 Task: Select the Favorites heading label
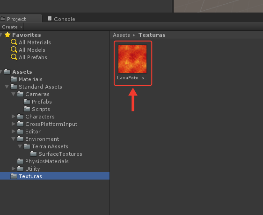tap(27, 35)
